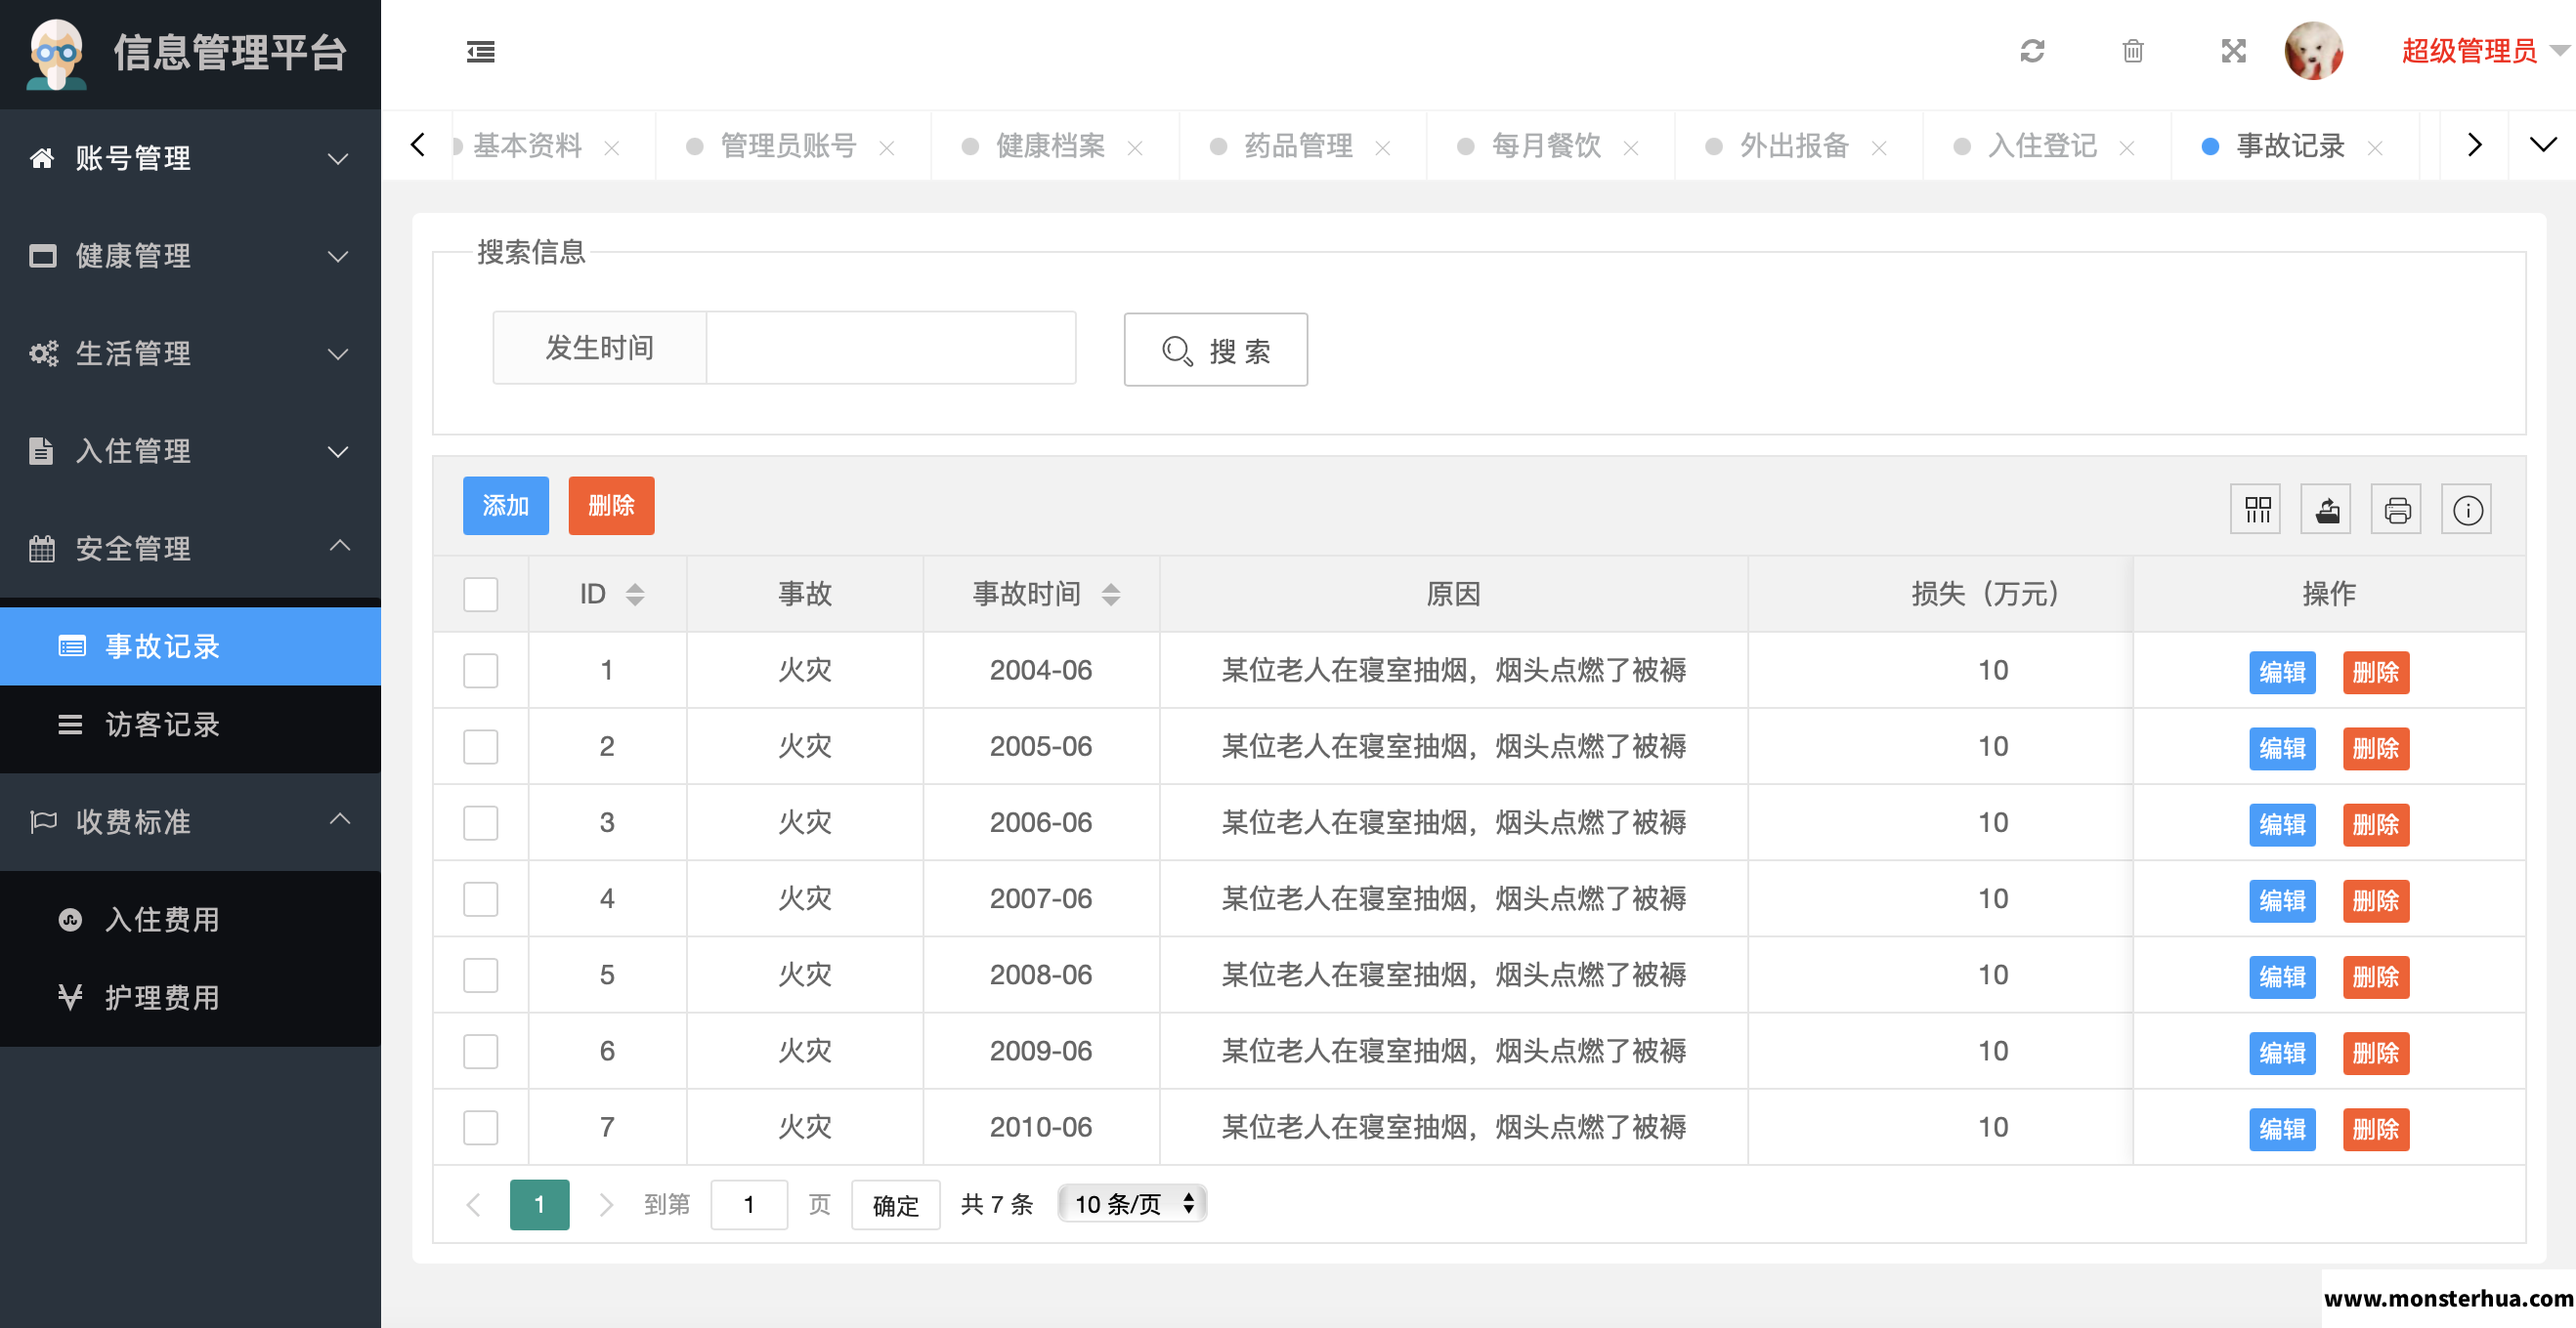Click 编辑 for the 2004-06 record
The height and width of the screenshot is (1328, 2576).
tap(2282, 672)
